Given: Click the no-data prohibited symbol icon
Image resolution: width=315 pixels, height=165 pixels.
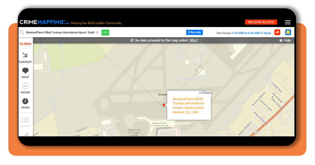Looking at the screenshot, I should (132, 40).
